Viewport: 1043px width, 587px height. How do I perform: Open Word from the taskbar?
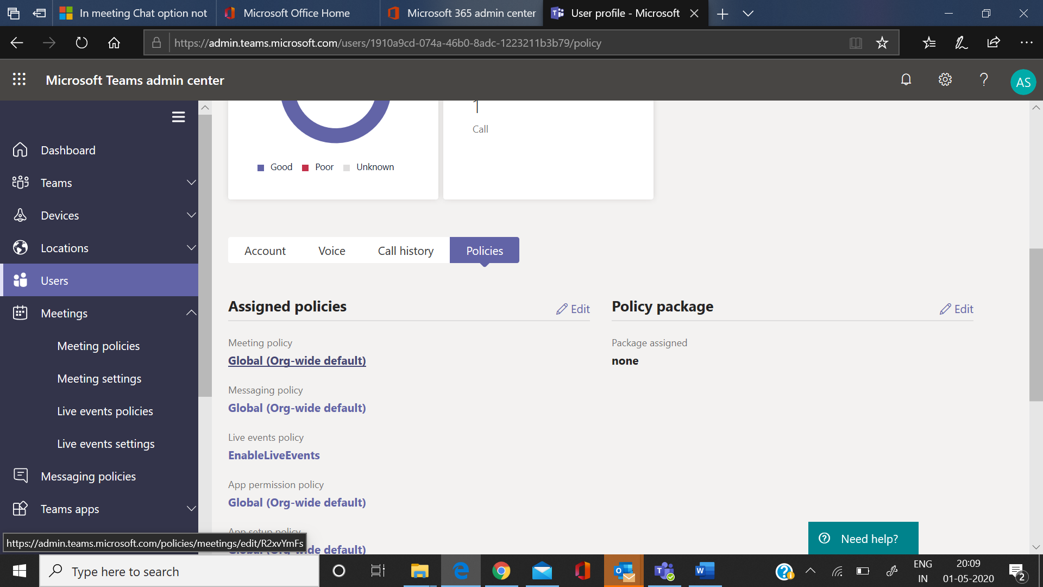coord(705,571)
